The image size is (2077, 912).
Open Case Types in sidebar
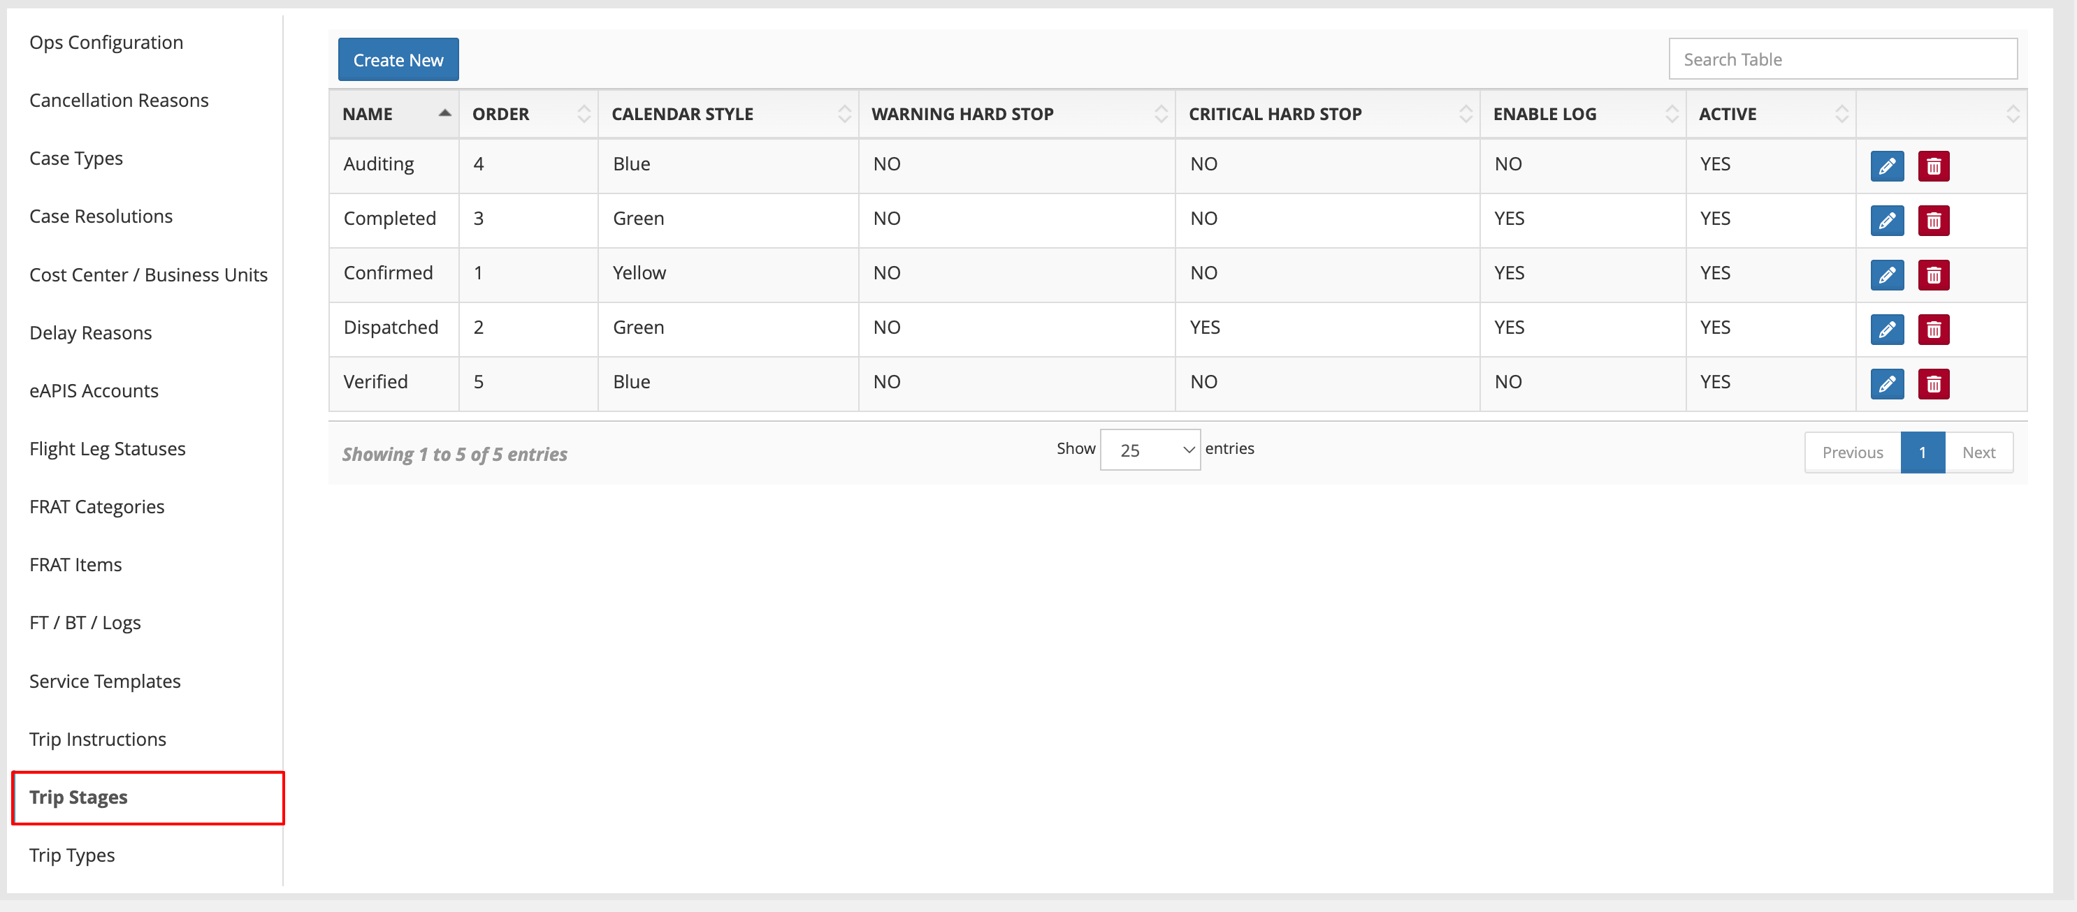tap(77, 158)
